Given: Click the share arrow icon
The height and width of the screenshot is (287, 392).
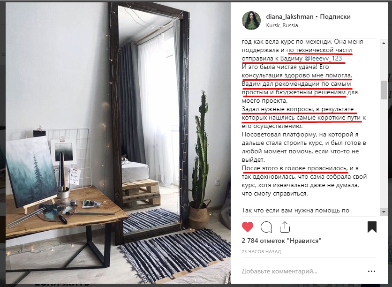Looking at the screenshot, I should 285,227.
